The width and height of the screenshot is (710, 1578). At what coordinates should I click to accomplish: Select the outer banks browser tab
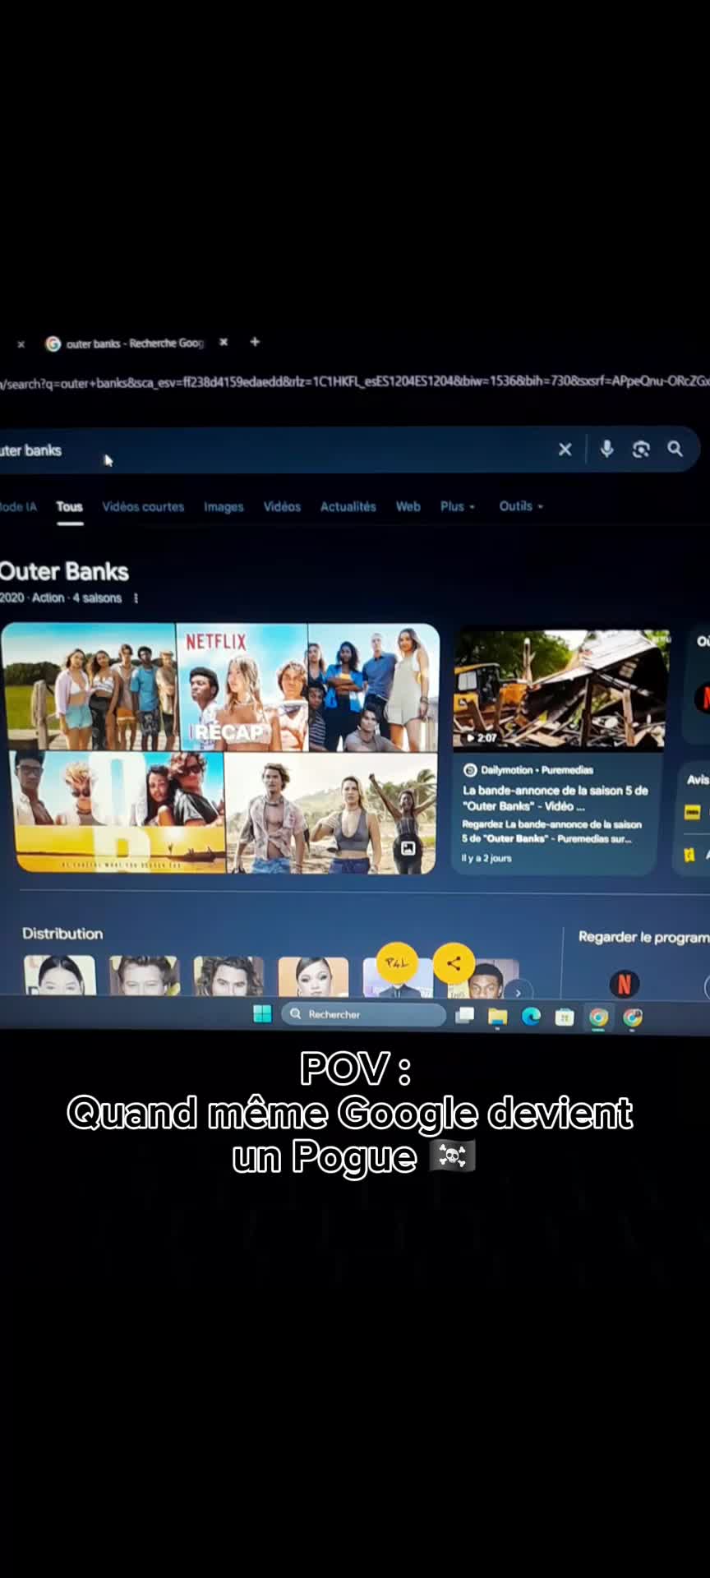point(136,344)
